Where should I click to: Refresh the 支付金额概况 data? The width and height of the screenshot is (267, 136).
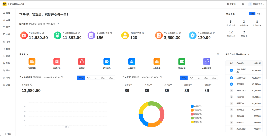click(62, 77)
